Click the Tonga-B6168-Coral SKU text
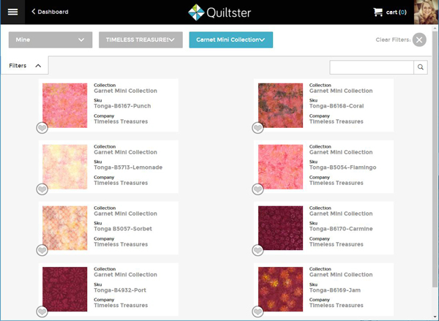 (x=337, y=106)
